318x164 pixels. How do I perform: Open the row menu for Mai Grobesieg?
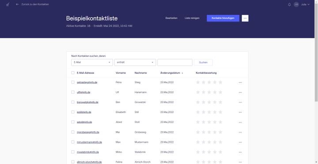coord(240,132)
